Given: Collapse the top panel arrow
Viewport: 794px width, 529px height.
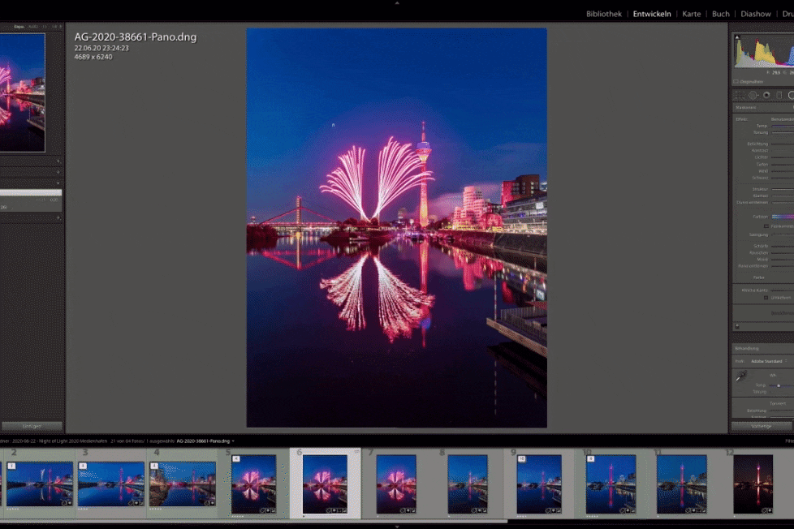Looking at the screenshot, I should point(397,3).
